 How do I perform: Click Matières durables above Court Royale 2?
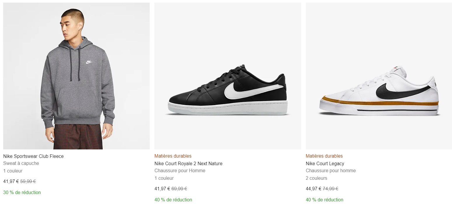(173, 156)
